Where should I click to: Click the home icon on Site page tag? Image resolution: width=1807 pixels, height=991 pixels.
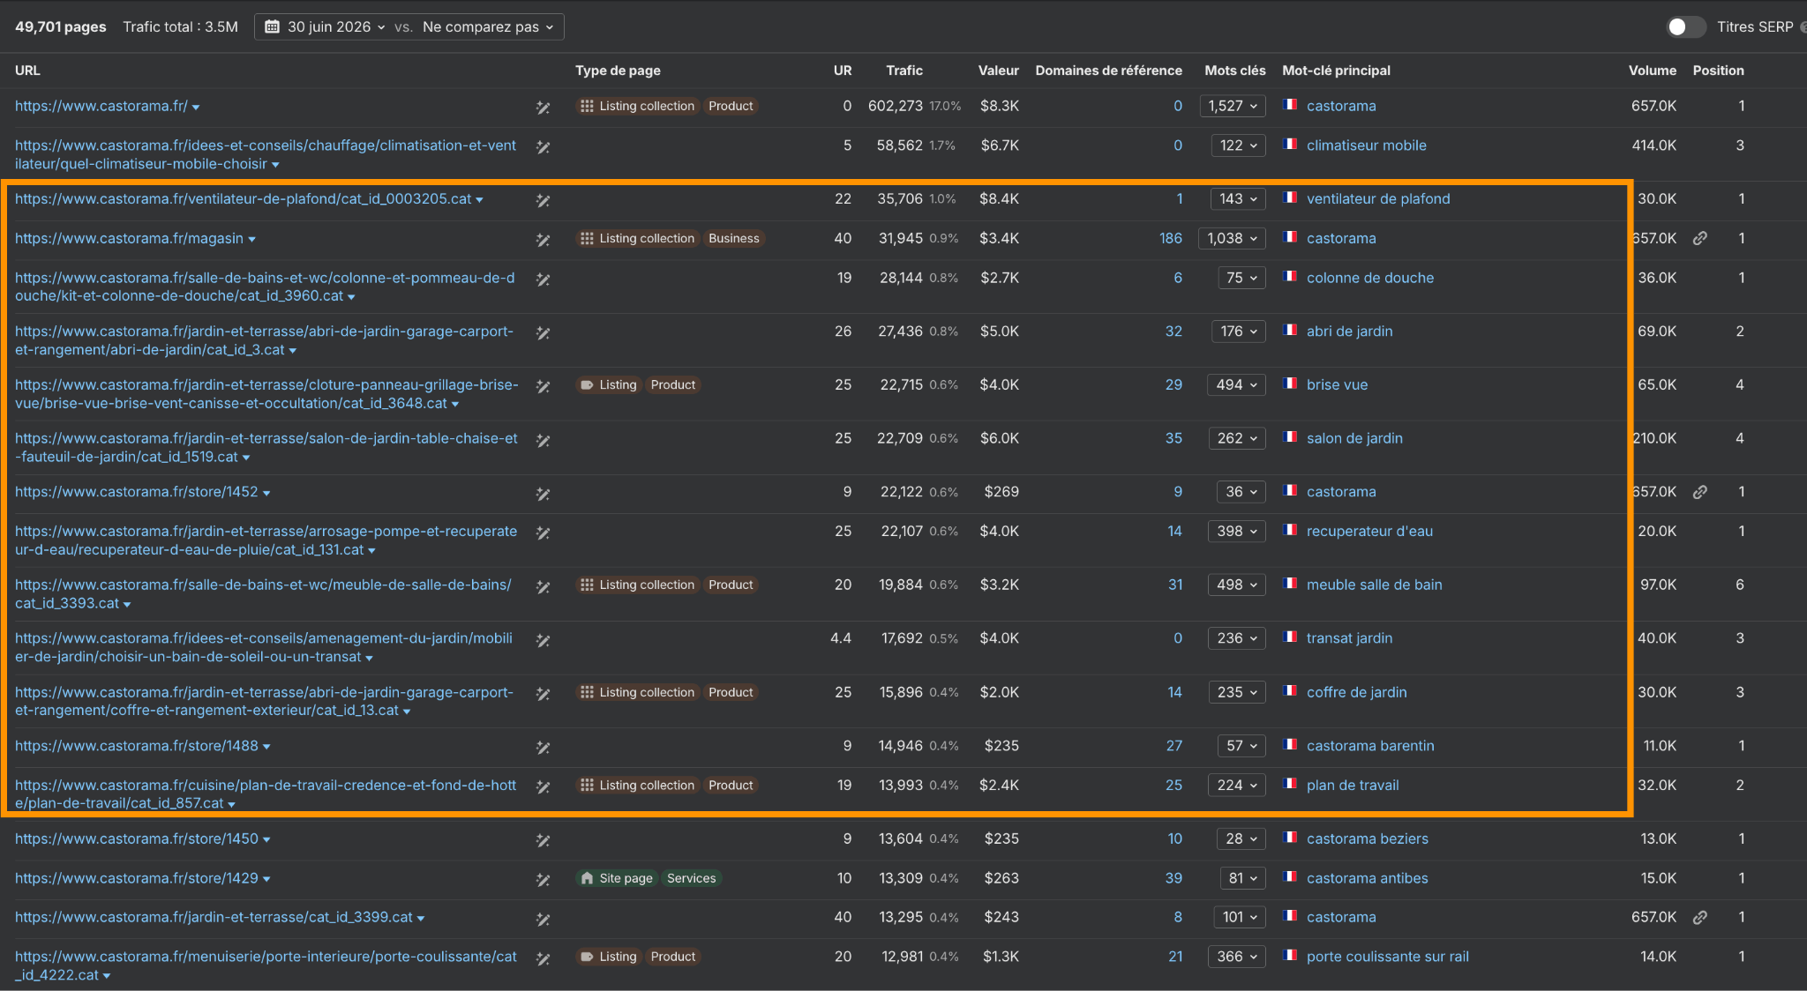pos(587,878)
